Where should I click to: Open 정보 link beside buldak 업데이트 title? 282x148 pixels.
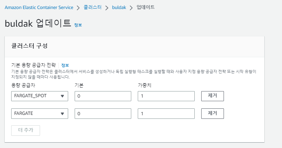[x=78, y=25]
